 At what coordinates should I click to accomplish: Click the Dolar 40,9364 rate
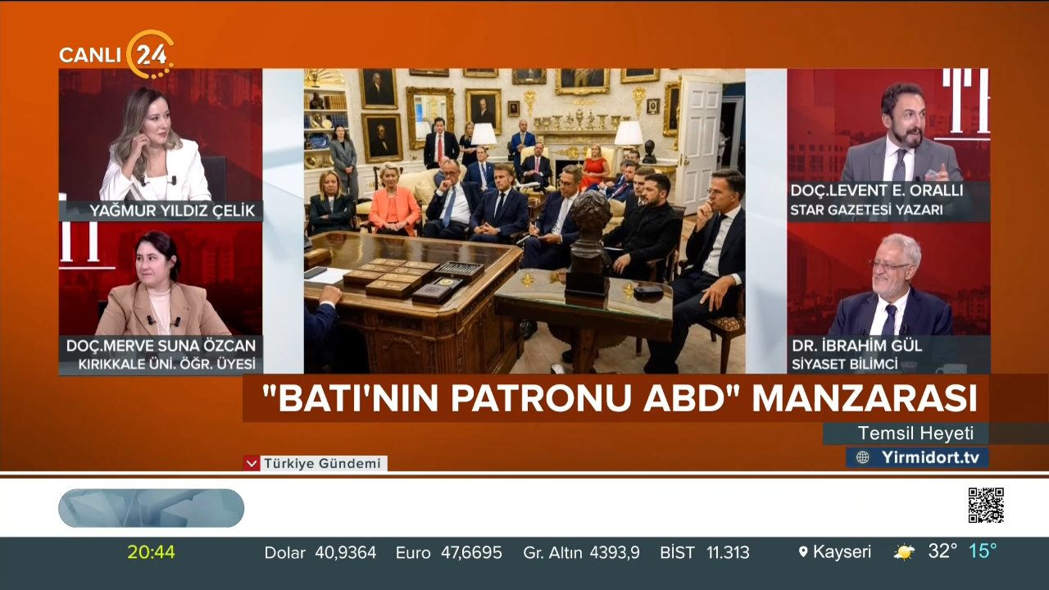(x=320, y=552)
